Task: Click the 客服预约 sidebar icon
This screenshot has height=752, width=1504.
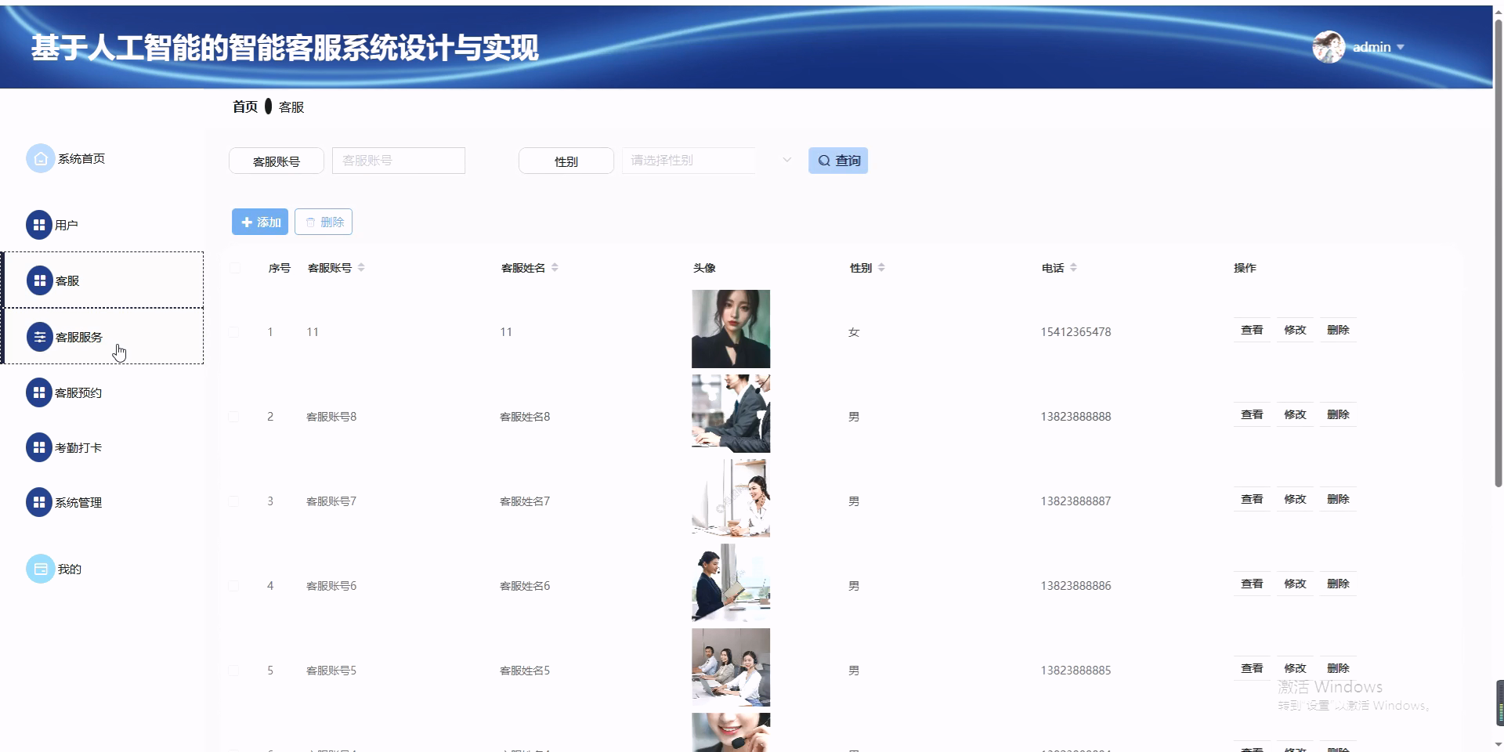Action: (x=39, y=392)
